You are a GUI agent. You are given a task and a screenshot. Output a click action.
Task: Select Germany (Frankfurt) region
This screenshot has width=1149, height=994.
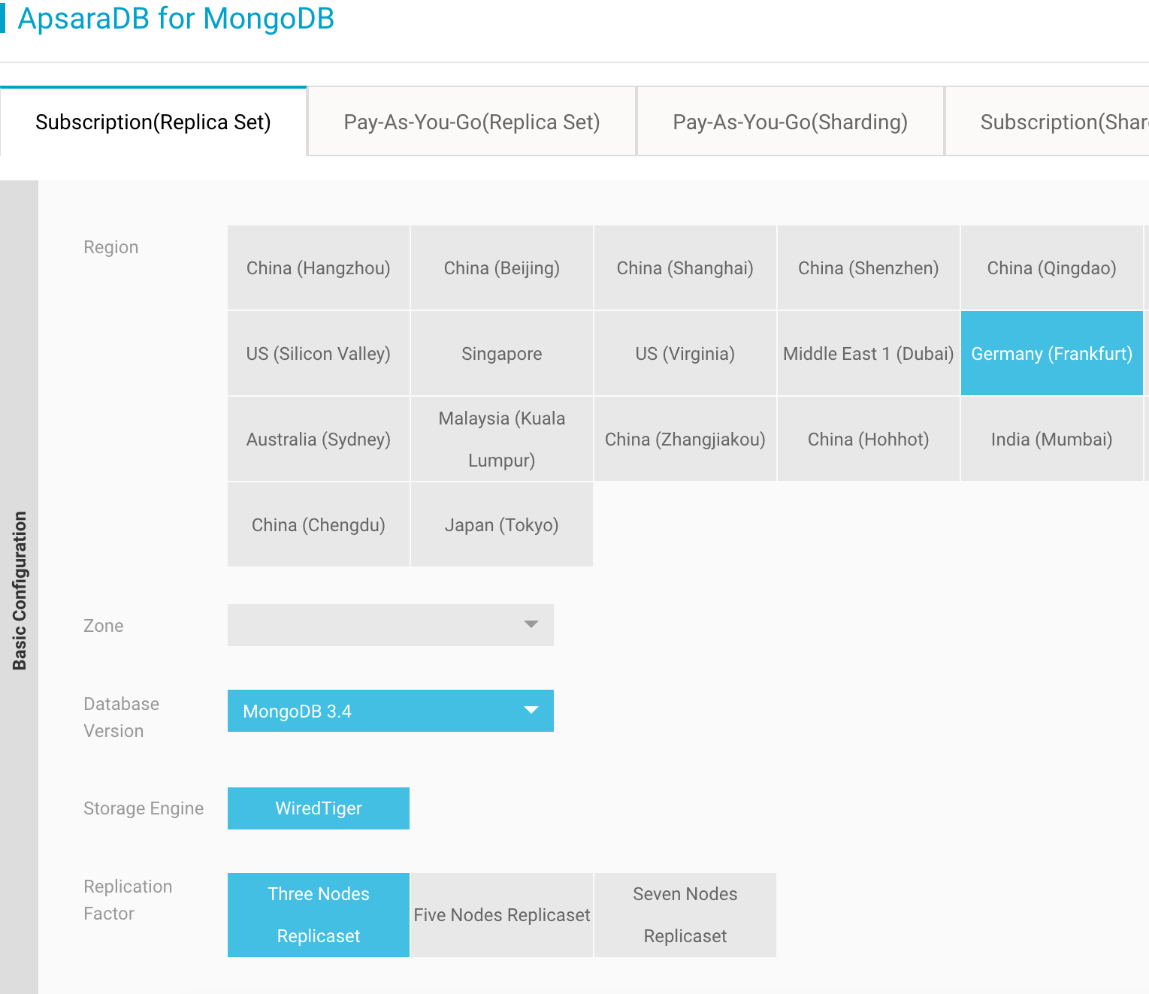point(1052,354)
